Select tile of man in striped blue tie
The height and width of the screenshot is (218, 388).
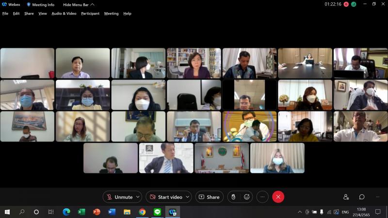(166, 158)
